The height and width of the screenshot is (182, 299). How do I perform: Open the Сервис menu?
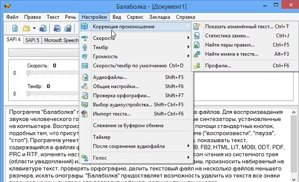[135, 17]
